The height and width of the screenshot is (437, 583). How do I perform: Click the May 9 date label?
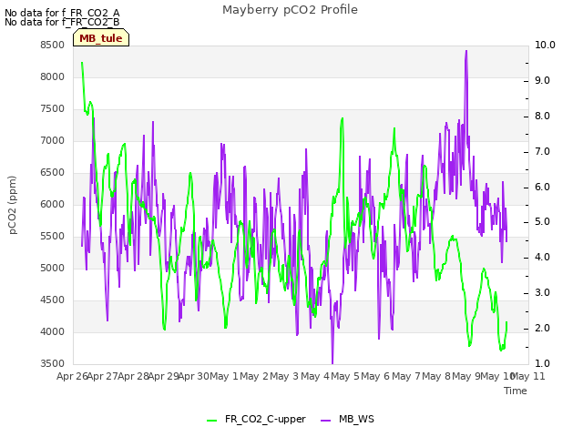click(466, 377)
